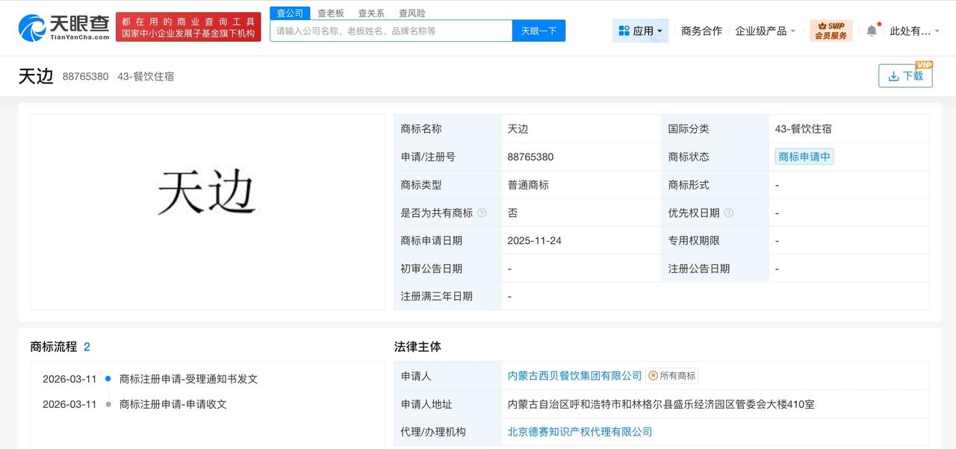Open the 此处有 account dropdown
This screenshot has width=956, height=449.
pyautogui.click(x=913, y=30)
